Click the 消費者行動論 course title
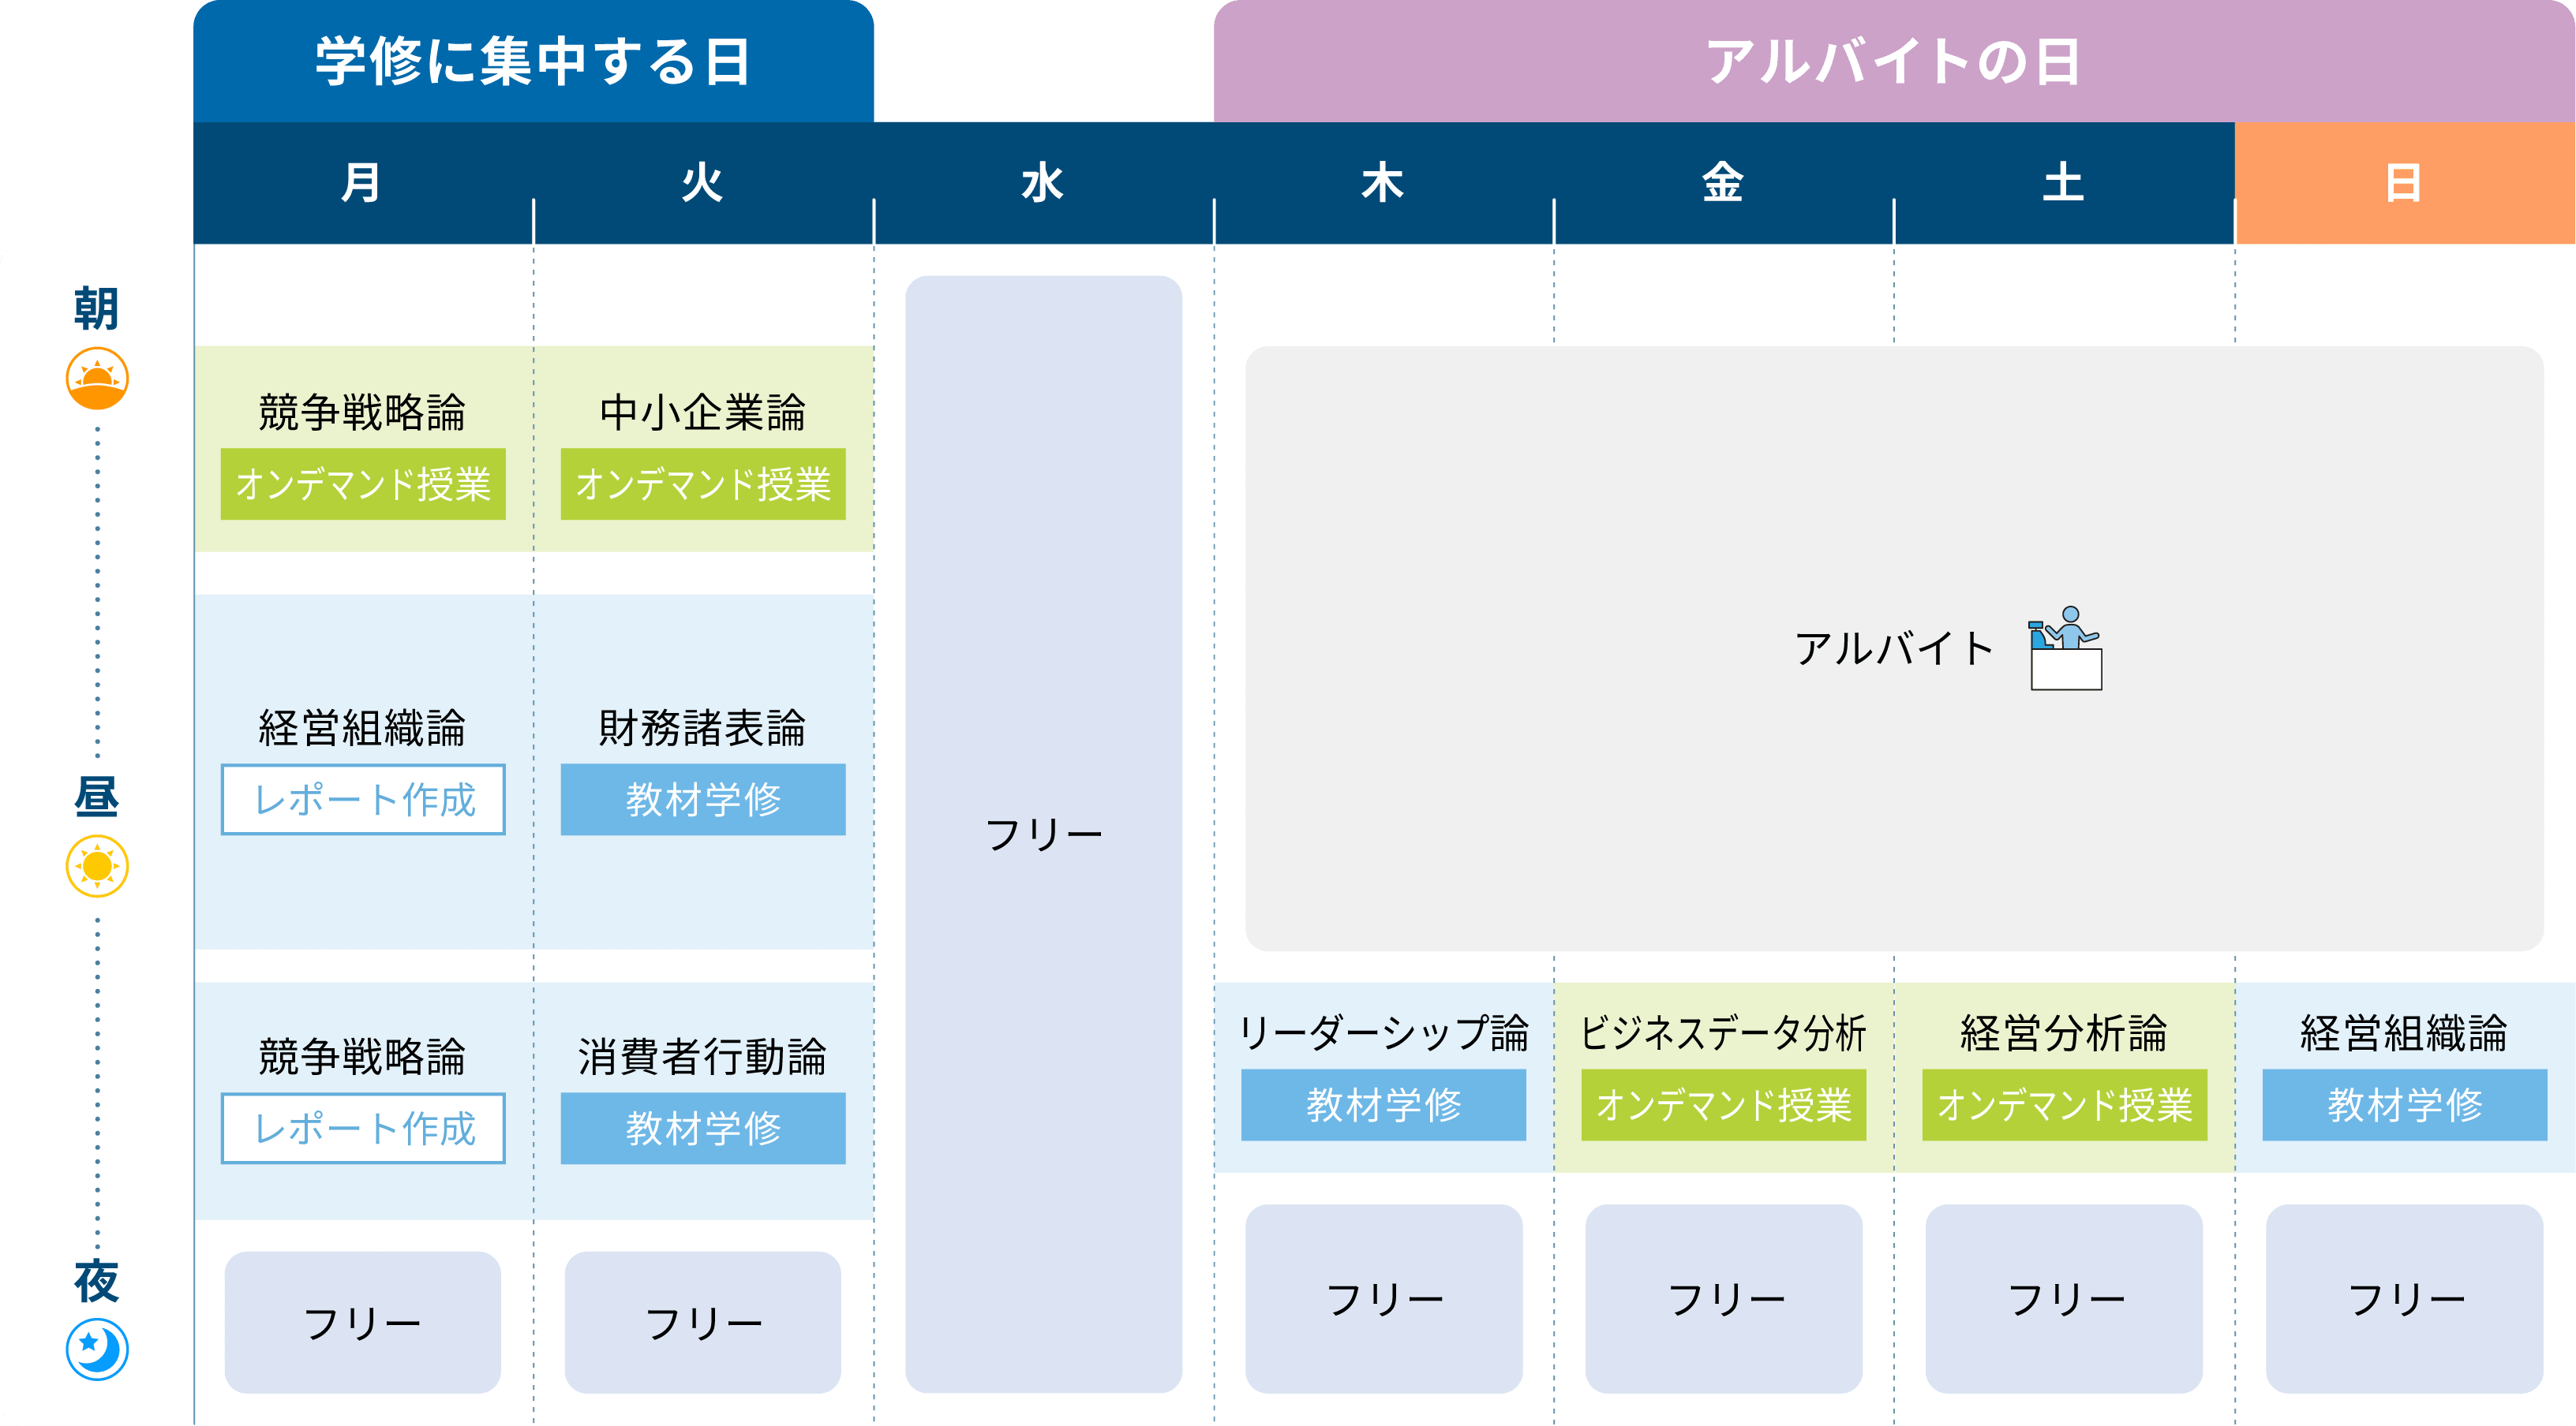 703,1056
